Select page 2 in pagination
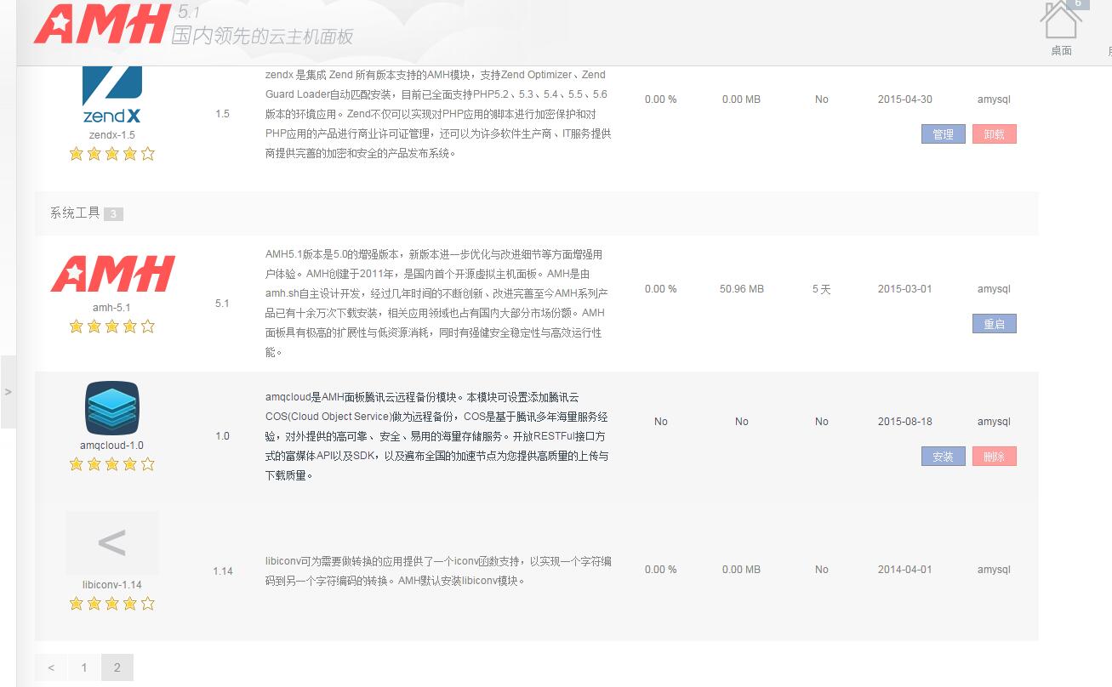1112x687 pixels. pos(117,667)
